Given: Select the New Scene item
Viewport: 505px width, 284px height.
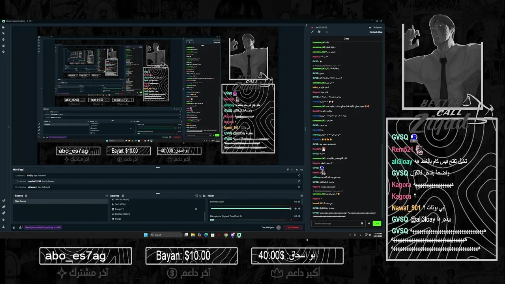Looking at the screenshot, I should [60, 201].
